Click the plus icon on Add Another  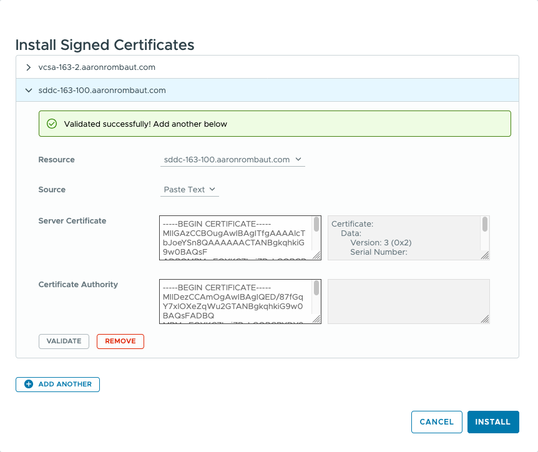click(x=29, y=384)
